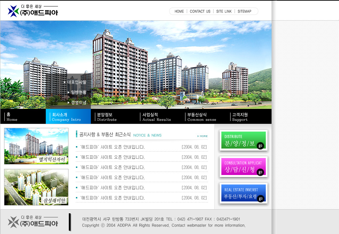This screenshot has height=234, width=339.
Task: Choose 경영이념 submenu item
Action: point(78,102)
